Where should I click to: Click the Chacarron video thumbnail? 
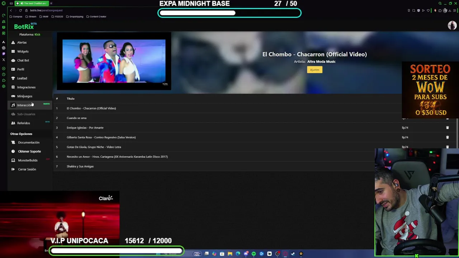(114, 61)
